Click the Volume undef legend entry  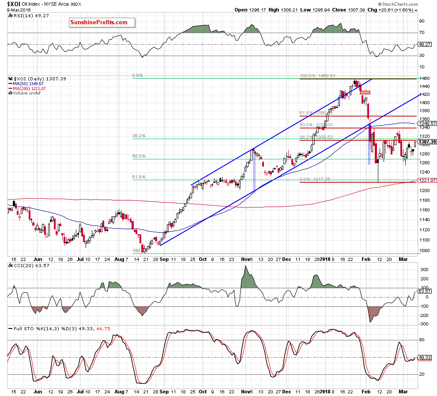[x=25, y=93]
